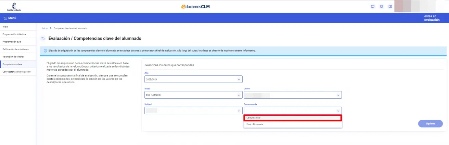This screenshot has height=145, width=449.
Task: Open the Etapa dropdown showing ESO (LOMLOE)
Action: [x=193, y=95]
